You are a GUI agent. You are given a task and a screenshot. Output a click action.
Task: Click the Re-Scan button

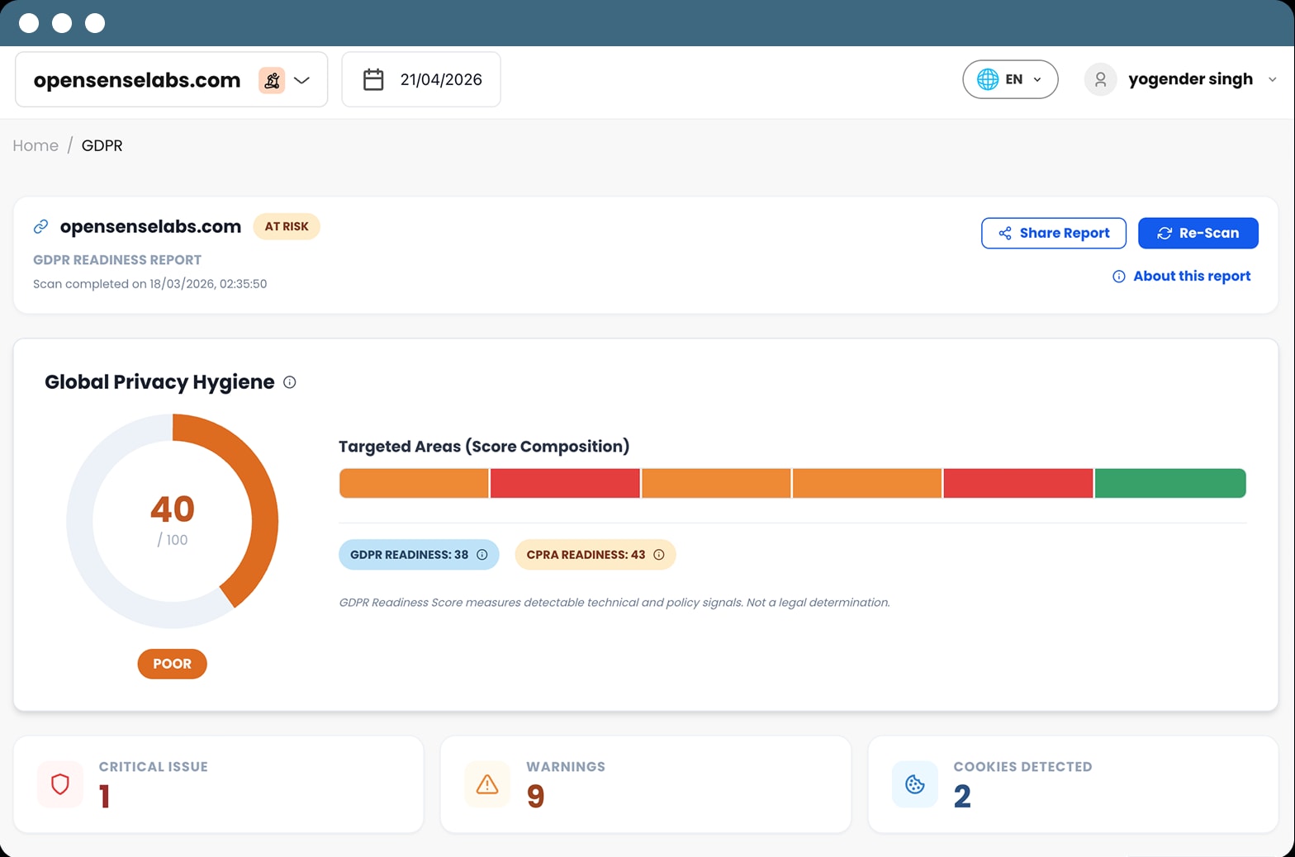(x=1198, y=233)
